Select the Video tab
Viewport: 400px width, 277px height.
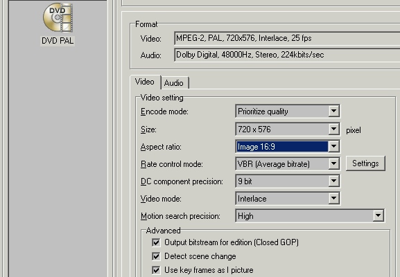[x=145, y=82]
